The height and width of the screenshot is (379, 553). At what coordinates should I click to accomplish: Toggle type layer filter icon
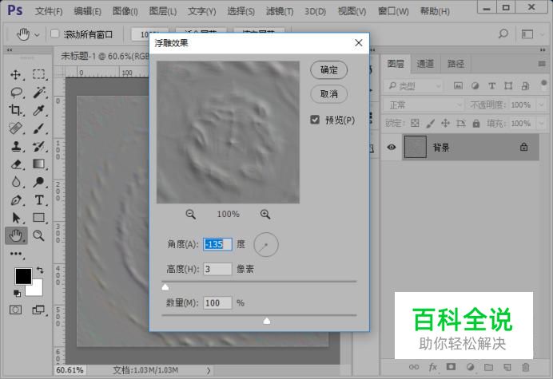coord(491,85)
